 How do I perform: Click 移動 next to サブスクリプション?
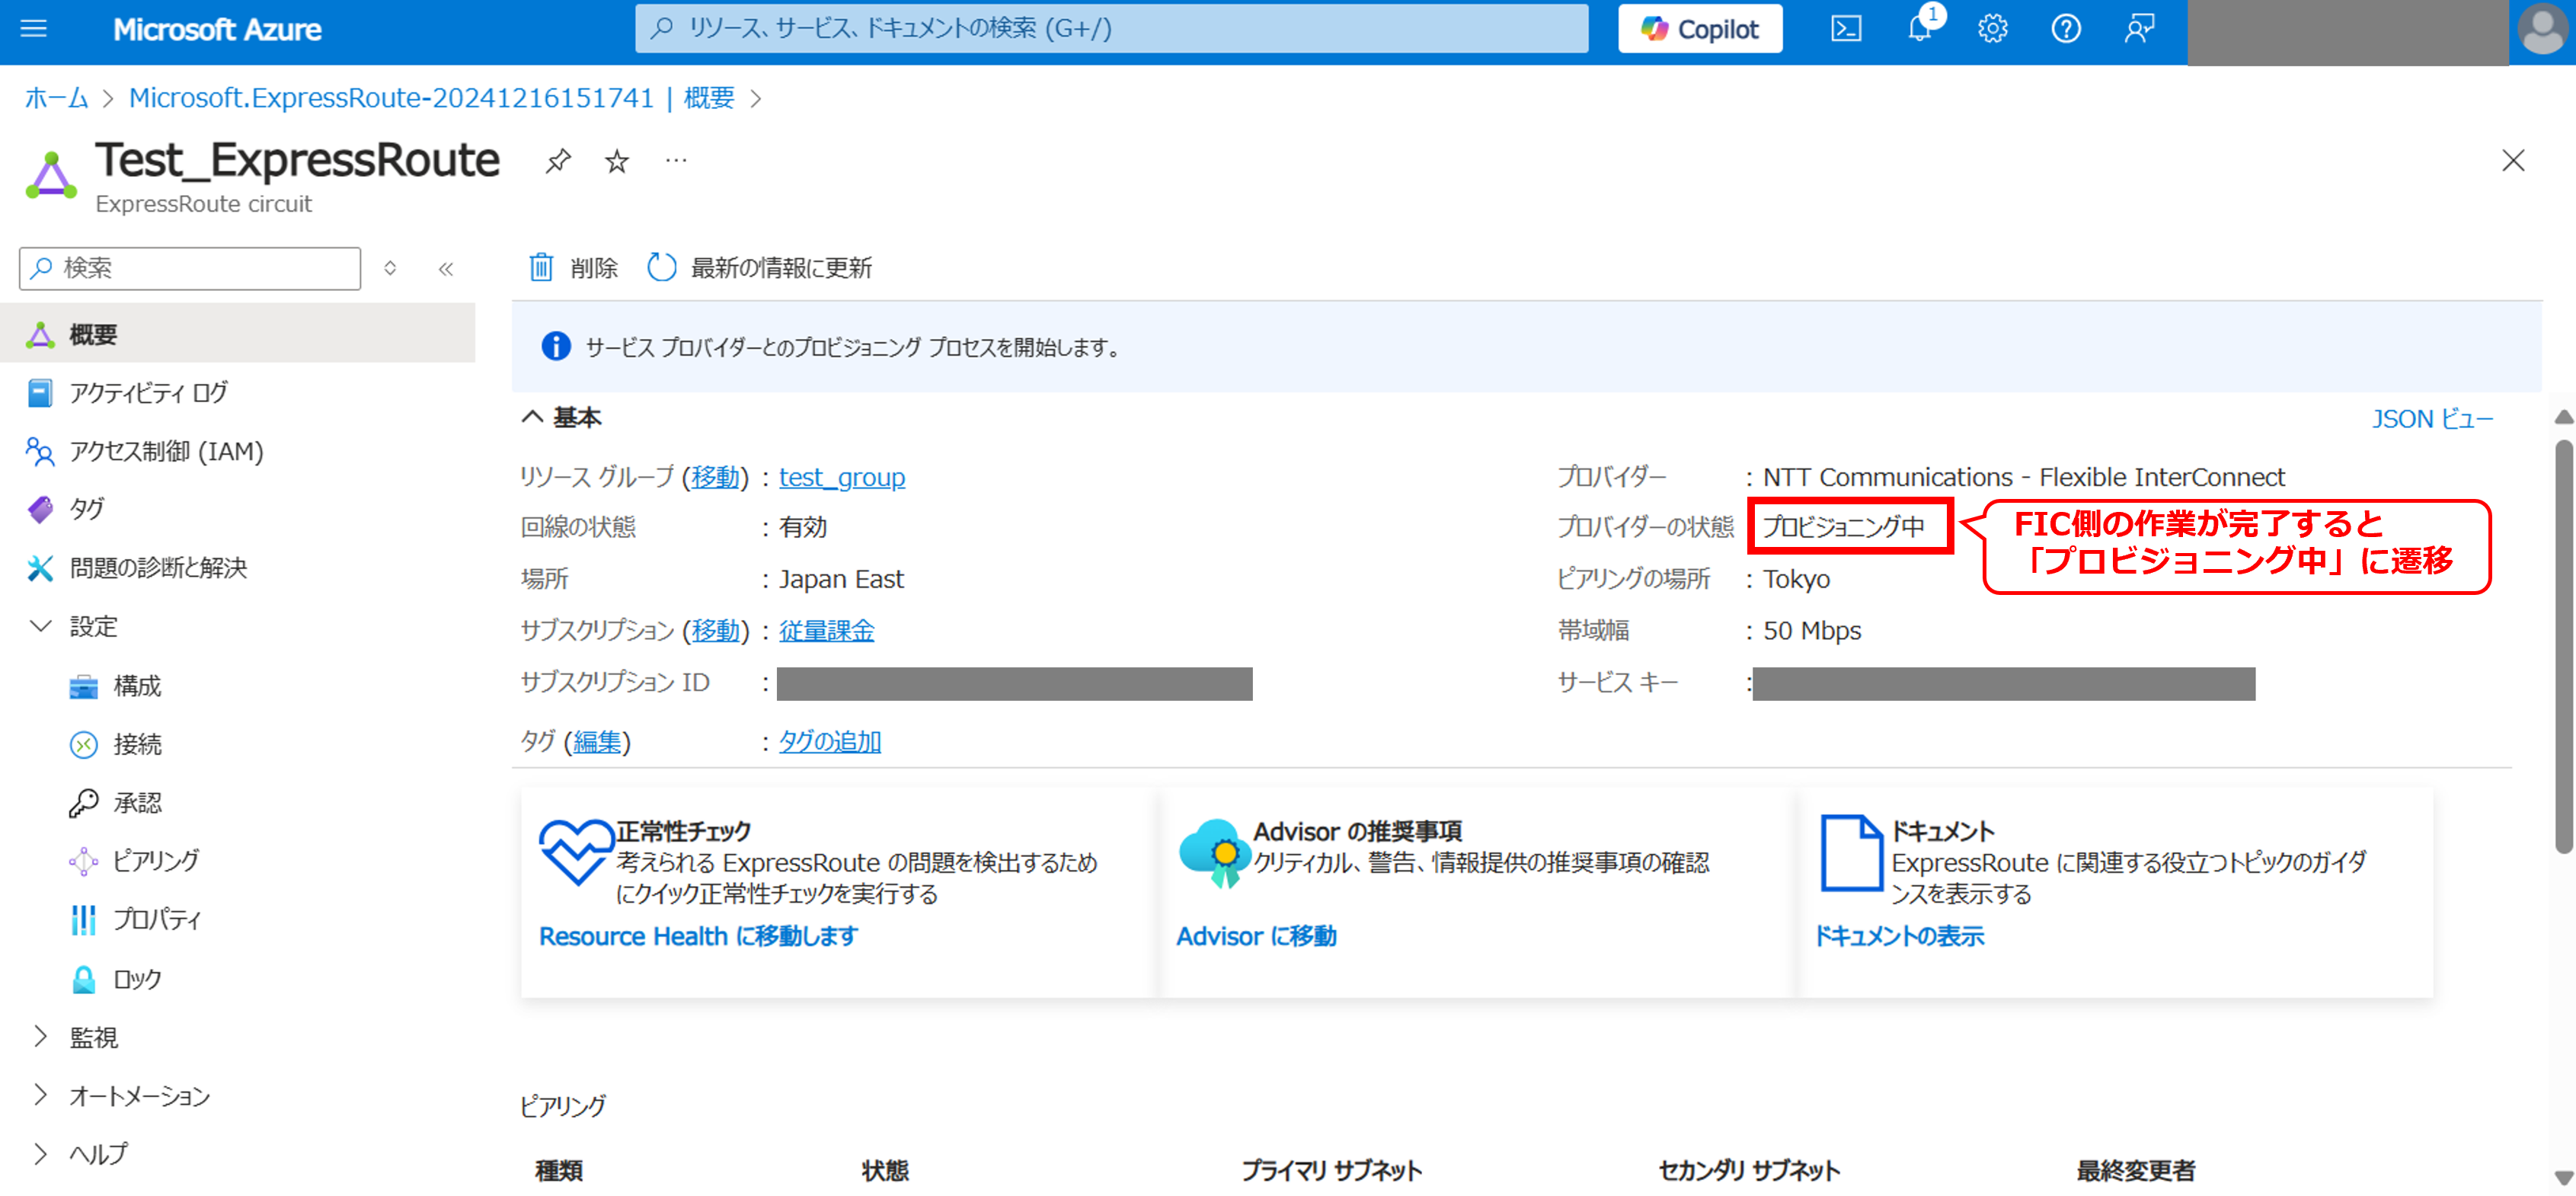pyautogui.click(x=715, y=630)
